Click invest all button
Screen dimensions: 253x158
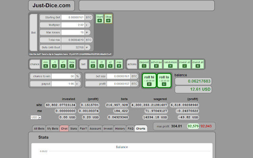pyautogui.click(x=185, y=64)
